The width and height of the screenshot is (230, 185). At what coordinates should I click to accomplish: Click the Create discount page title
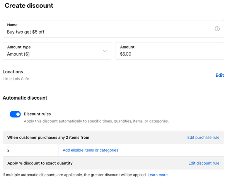pyautogui.click(x=29, y=5)
